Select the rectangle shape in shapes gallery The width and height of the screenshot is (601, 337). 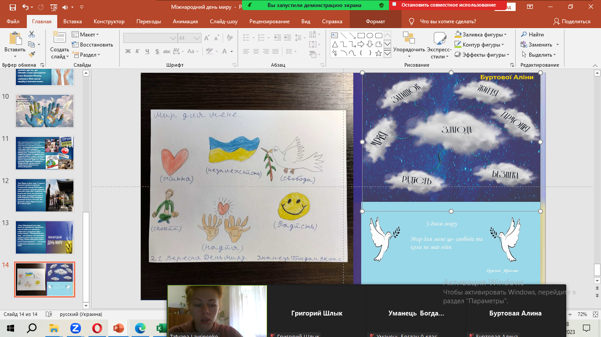click(x=361, y=36)
